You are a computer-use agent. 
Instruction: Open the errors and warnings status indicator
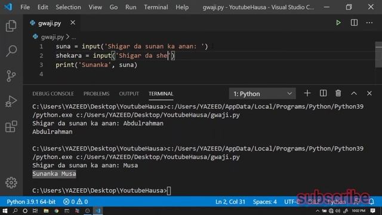[x=76, y=202]
